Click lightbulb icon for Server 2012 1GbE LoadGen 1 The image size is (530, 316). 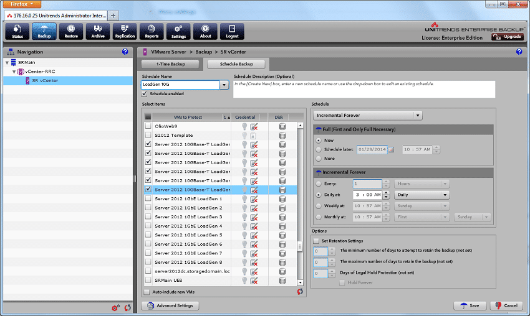click(x=244, y=199)
